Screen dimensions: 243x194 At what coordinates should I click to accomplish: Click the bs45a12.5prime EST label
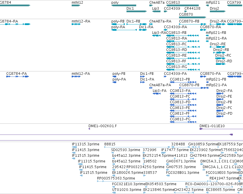pos(126,162)
